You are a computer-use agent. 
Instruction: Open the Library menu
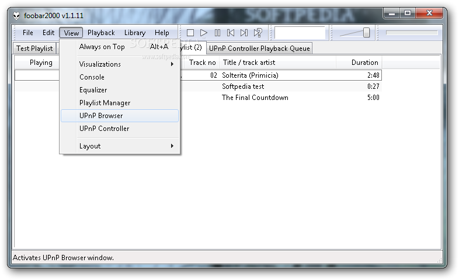(x=135, y=33)
